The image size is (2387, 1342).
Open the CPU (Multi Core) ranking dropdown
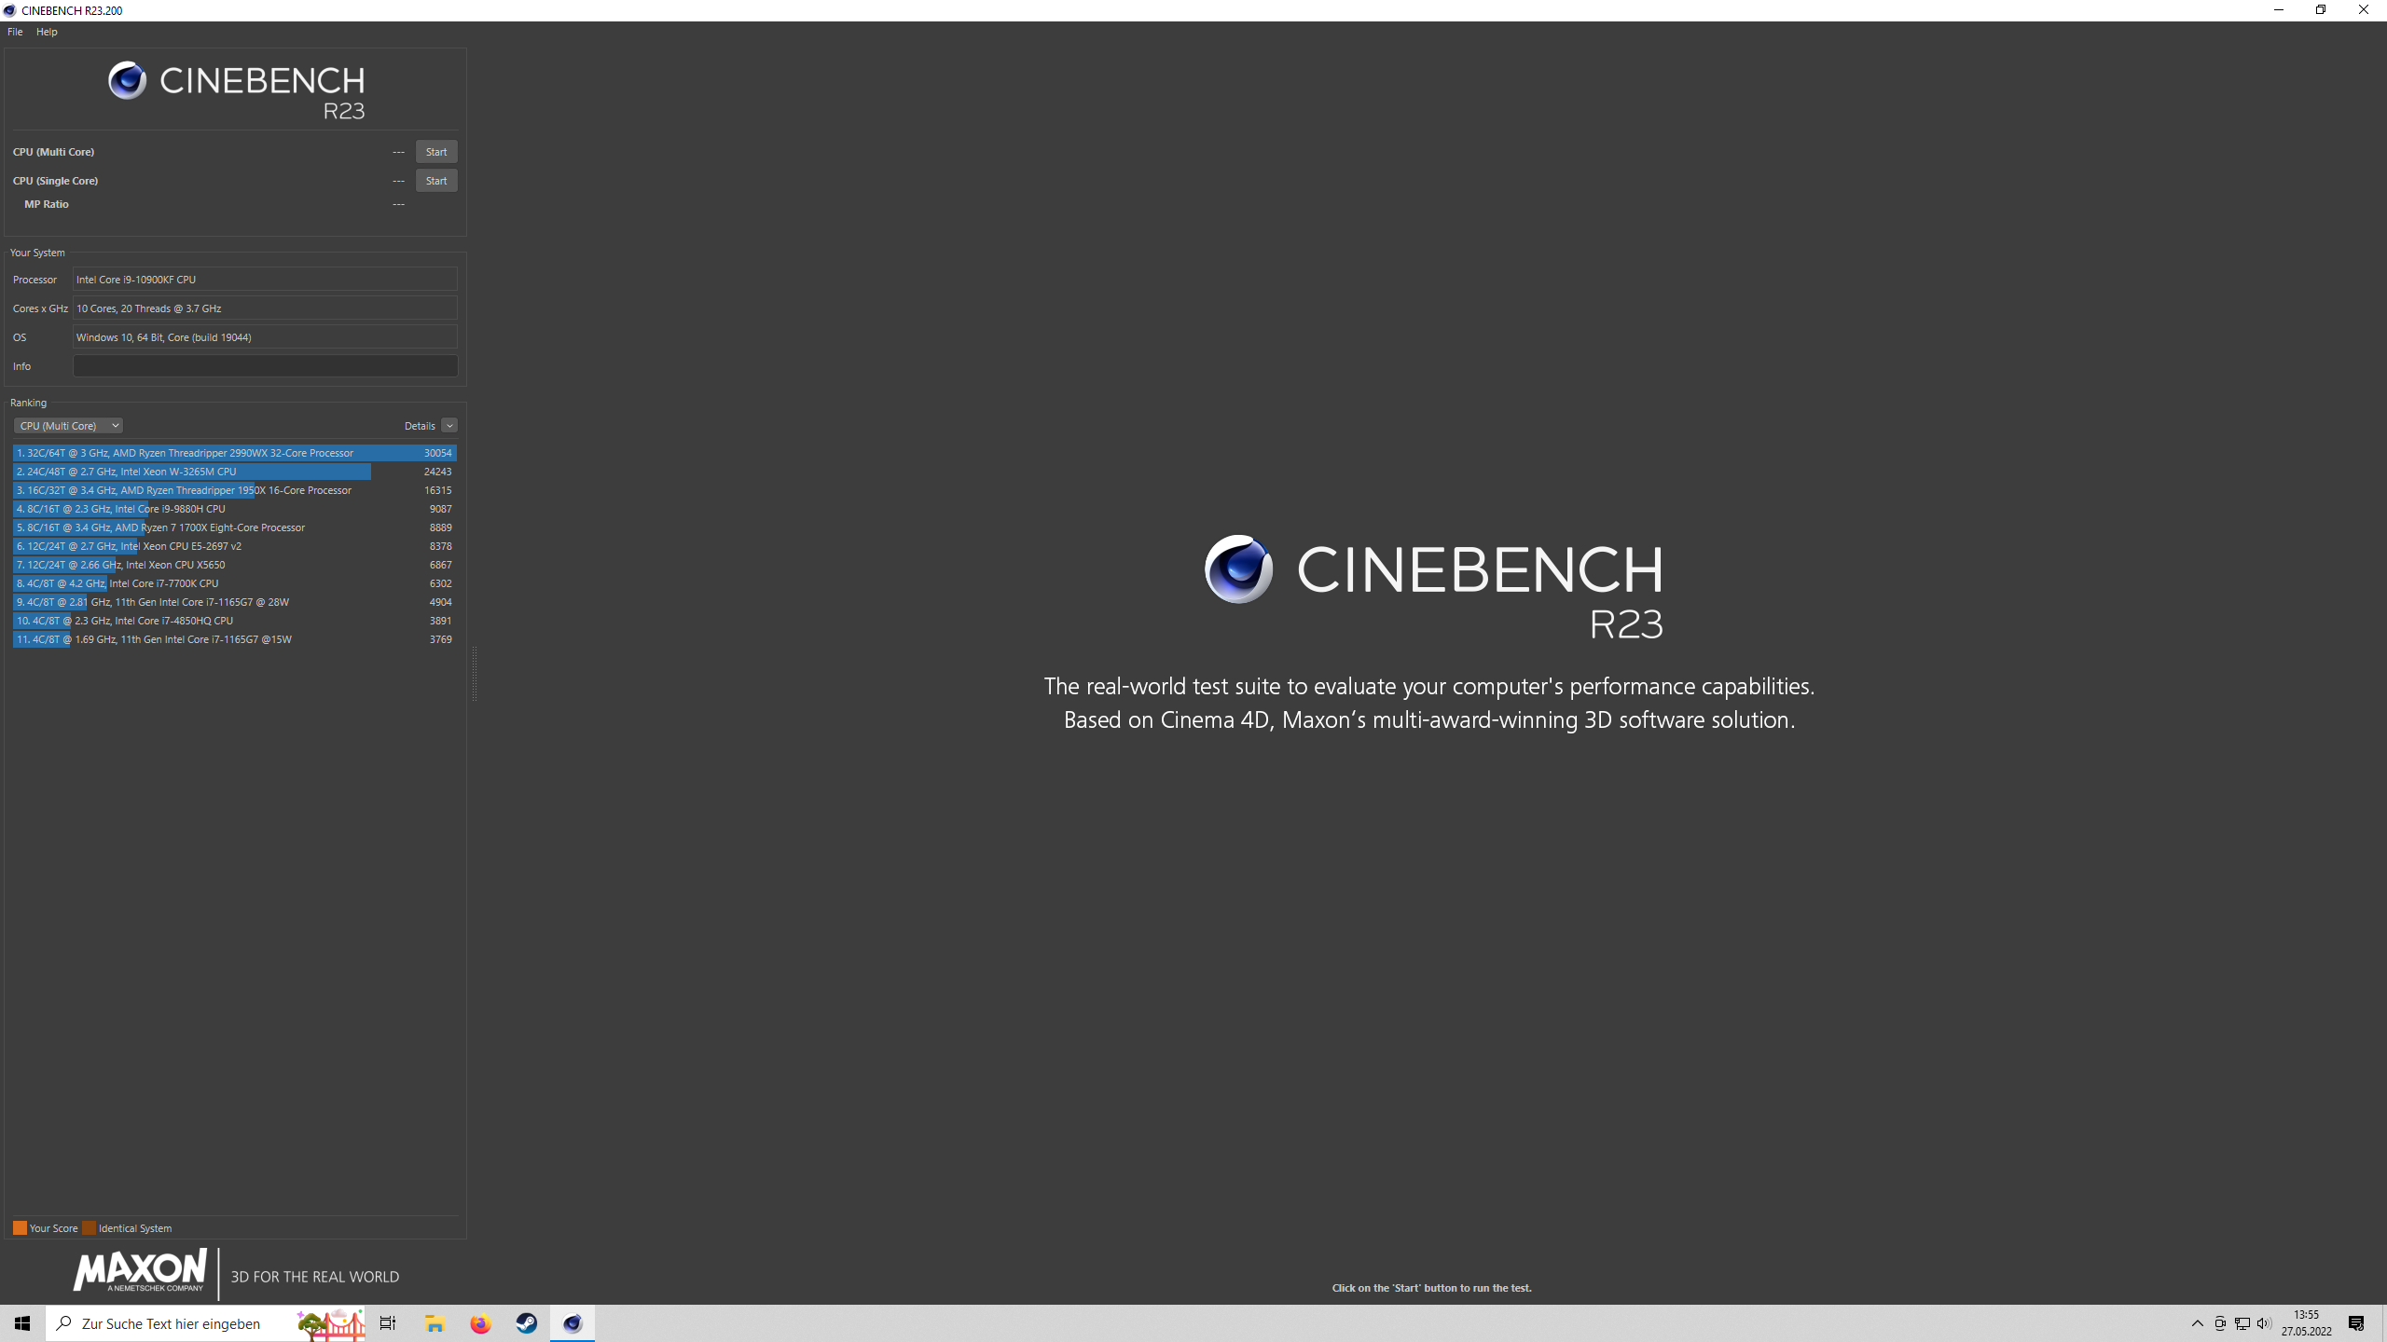pyautogui.click(x=68, y=426)
